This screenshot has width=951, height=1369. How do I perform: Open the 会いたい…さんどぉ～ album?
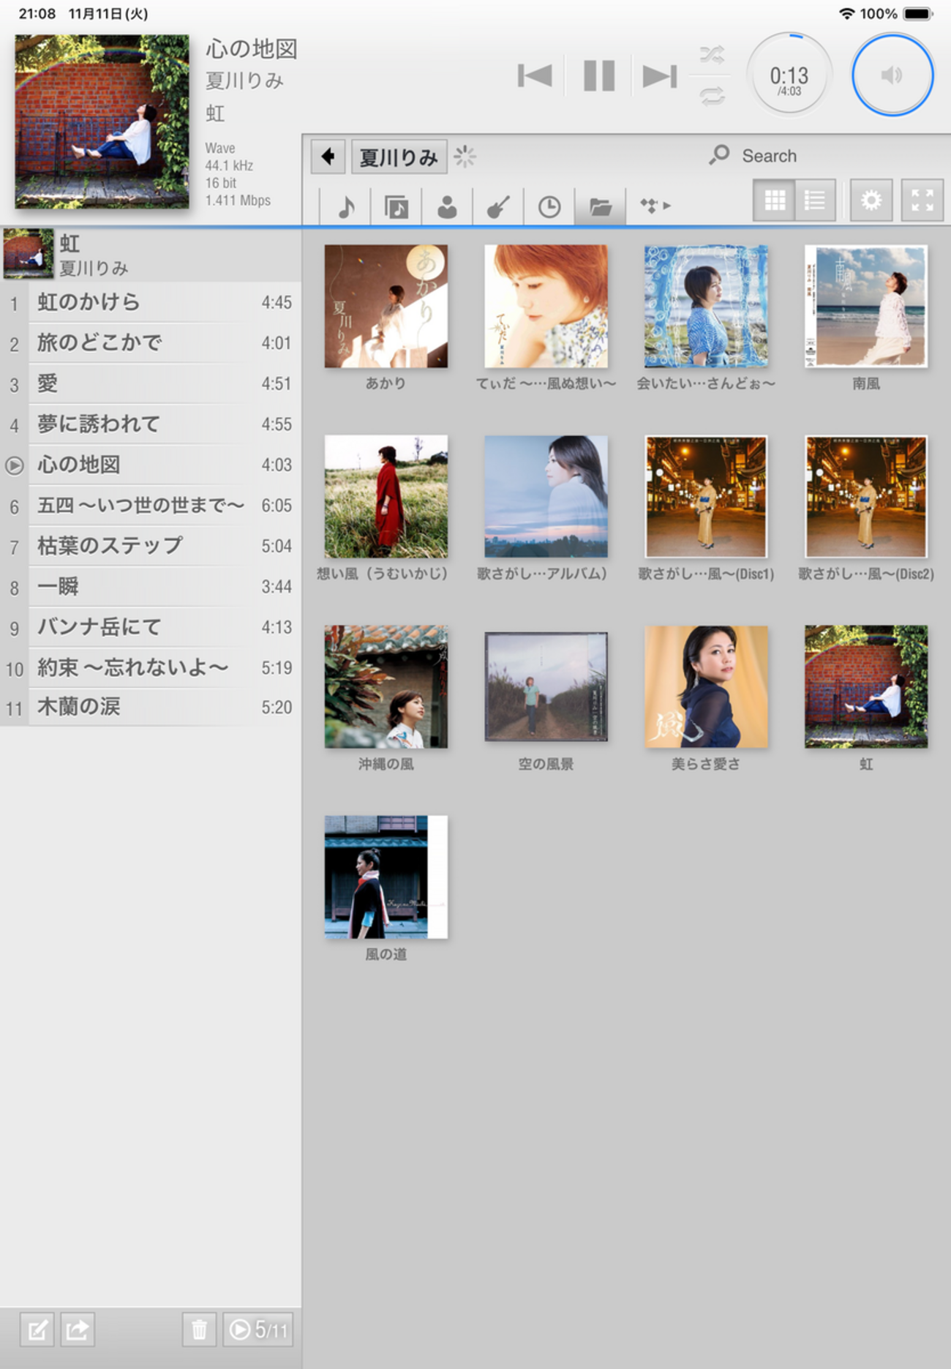706,306
